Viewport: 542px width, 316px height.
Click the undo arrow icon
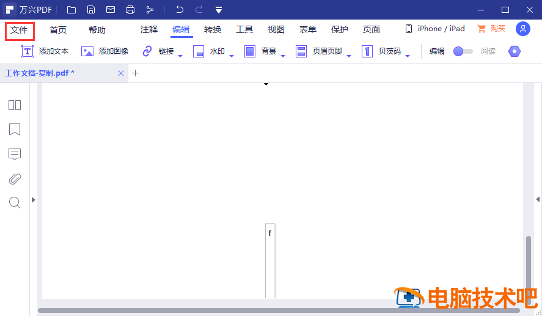(180, 9)
